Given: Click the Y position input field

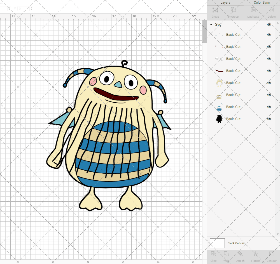Looking at the screenshot, I should click(23, 9).
